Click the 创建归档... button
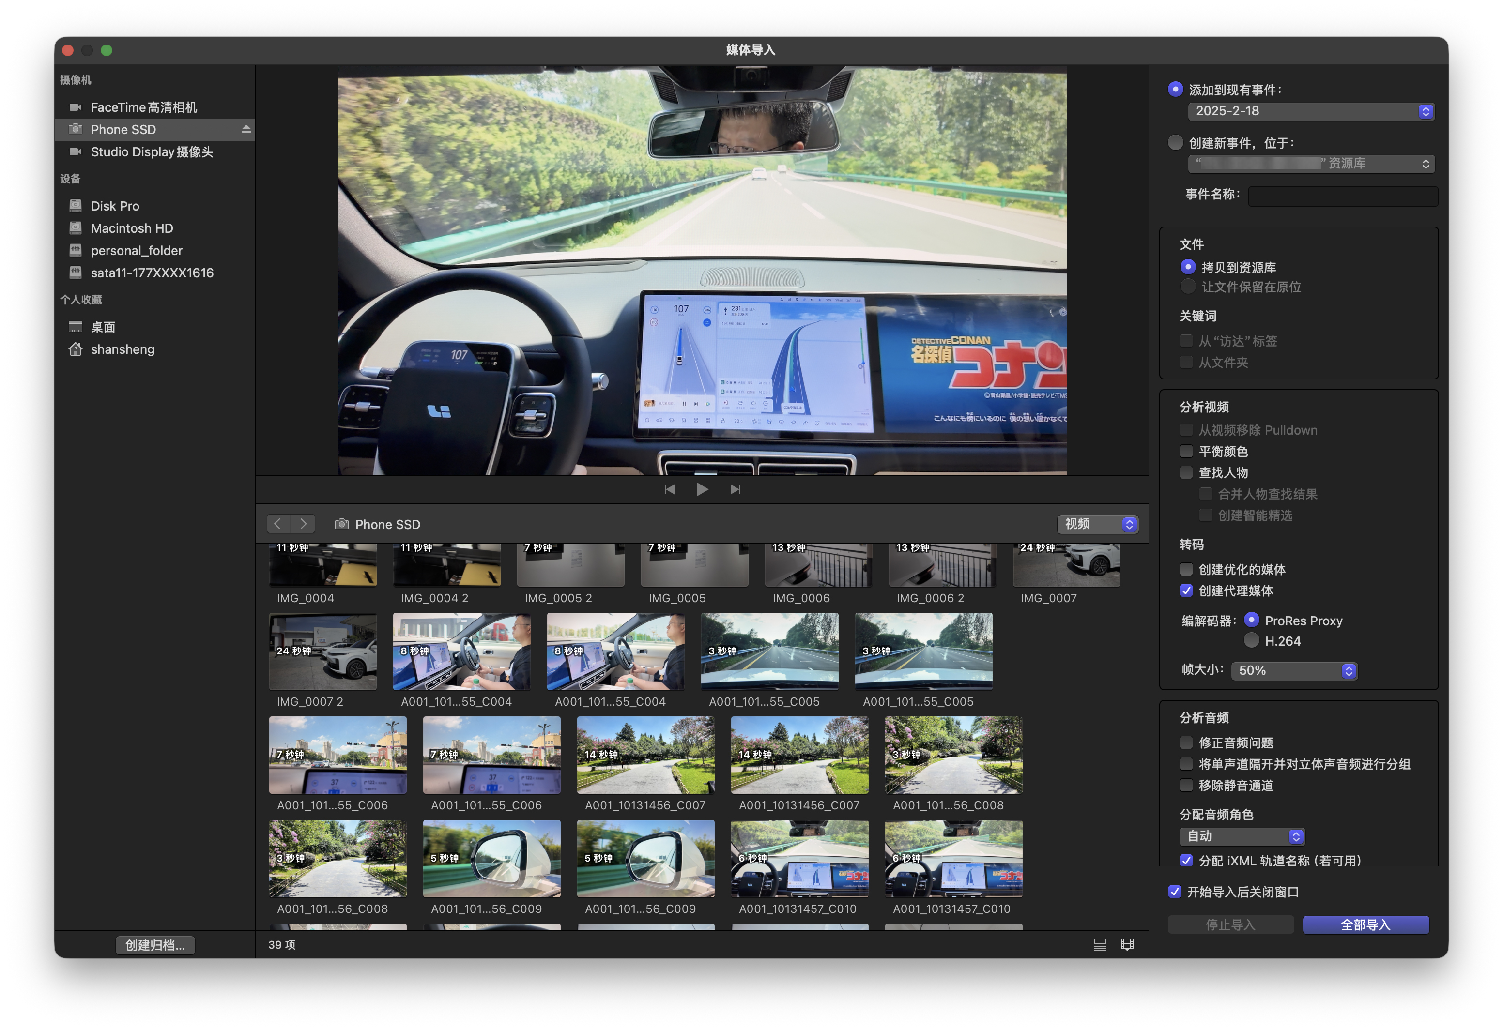1503x1030 pixels. pyautogui.click(x=154, y=945)
